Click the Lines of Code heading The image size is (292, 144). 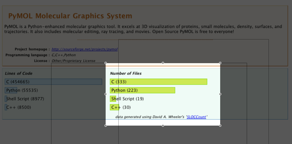(x=19, y=73)
